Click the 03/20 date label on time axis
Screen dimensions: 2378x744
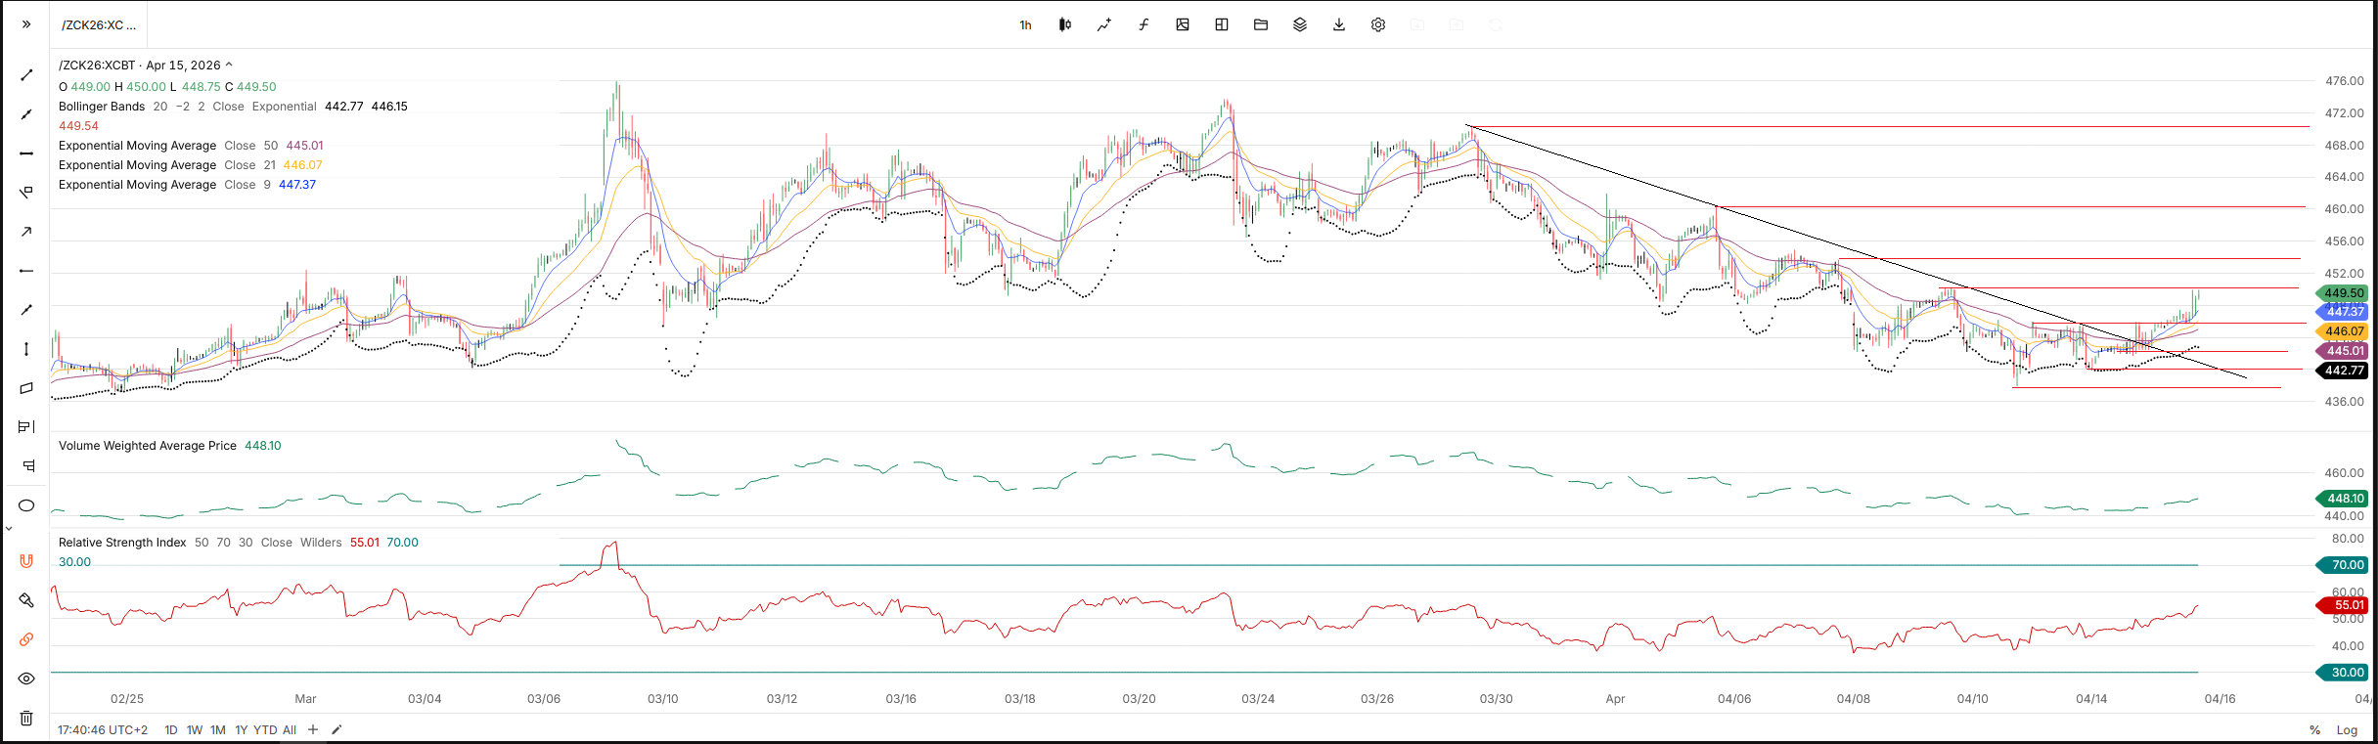1139,699
